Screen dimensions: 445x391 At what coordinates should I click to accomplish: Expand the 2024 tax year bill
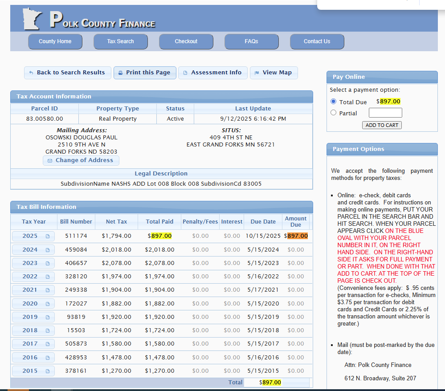33,250
